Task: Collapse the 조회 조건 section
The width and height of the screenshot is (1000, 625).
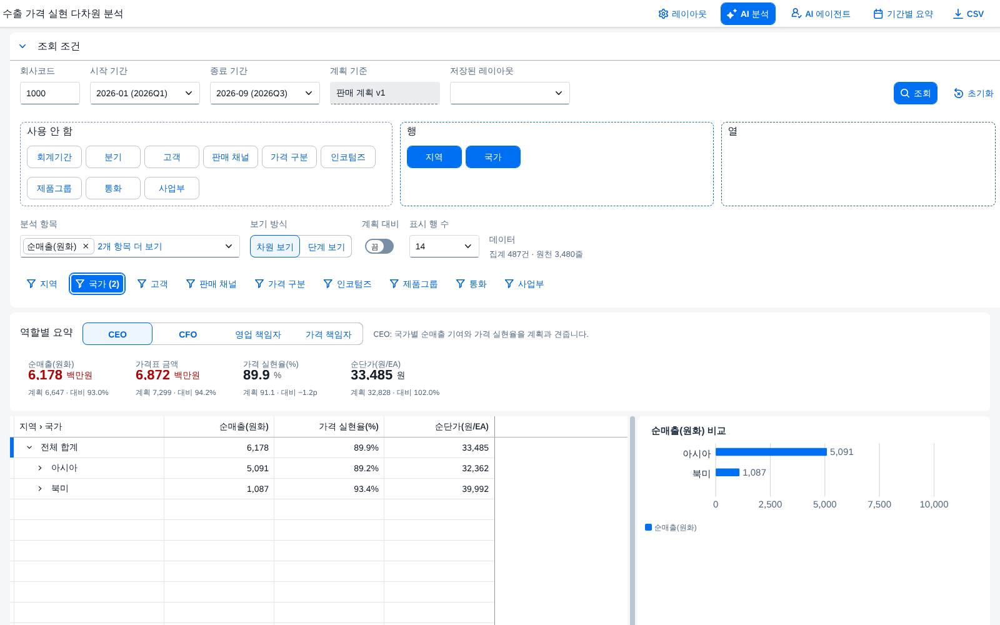Action: coord(22,46)
